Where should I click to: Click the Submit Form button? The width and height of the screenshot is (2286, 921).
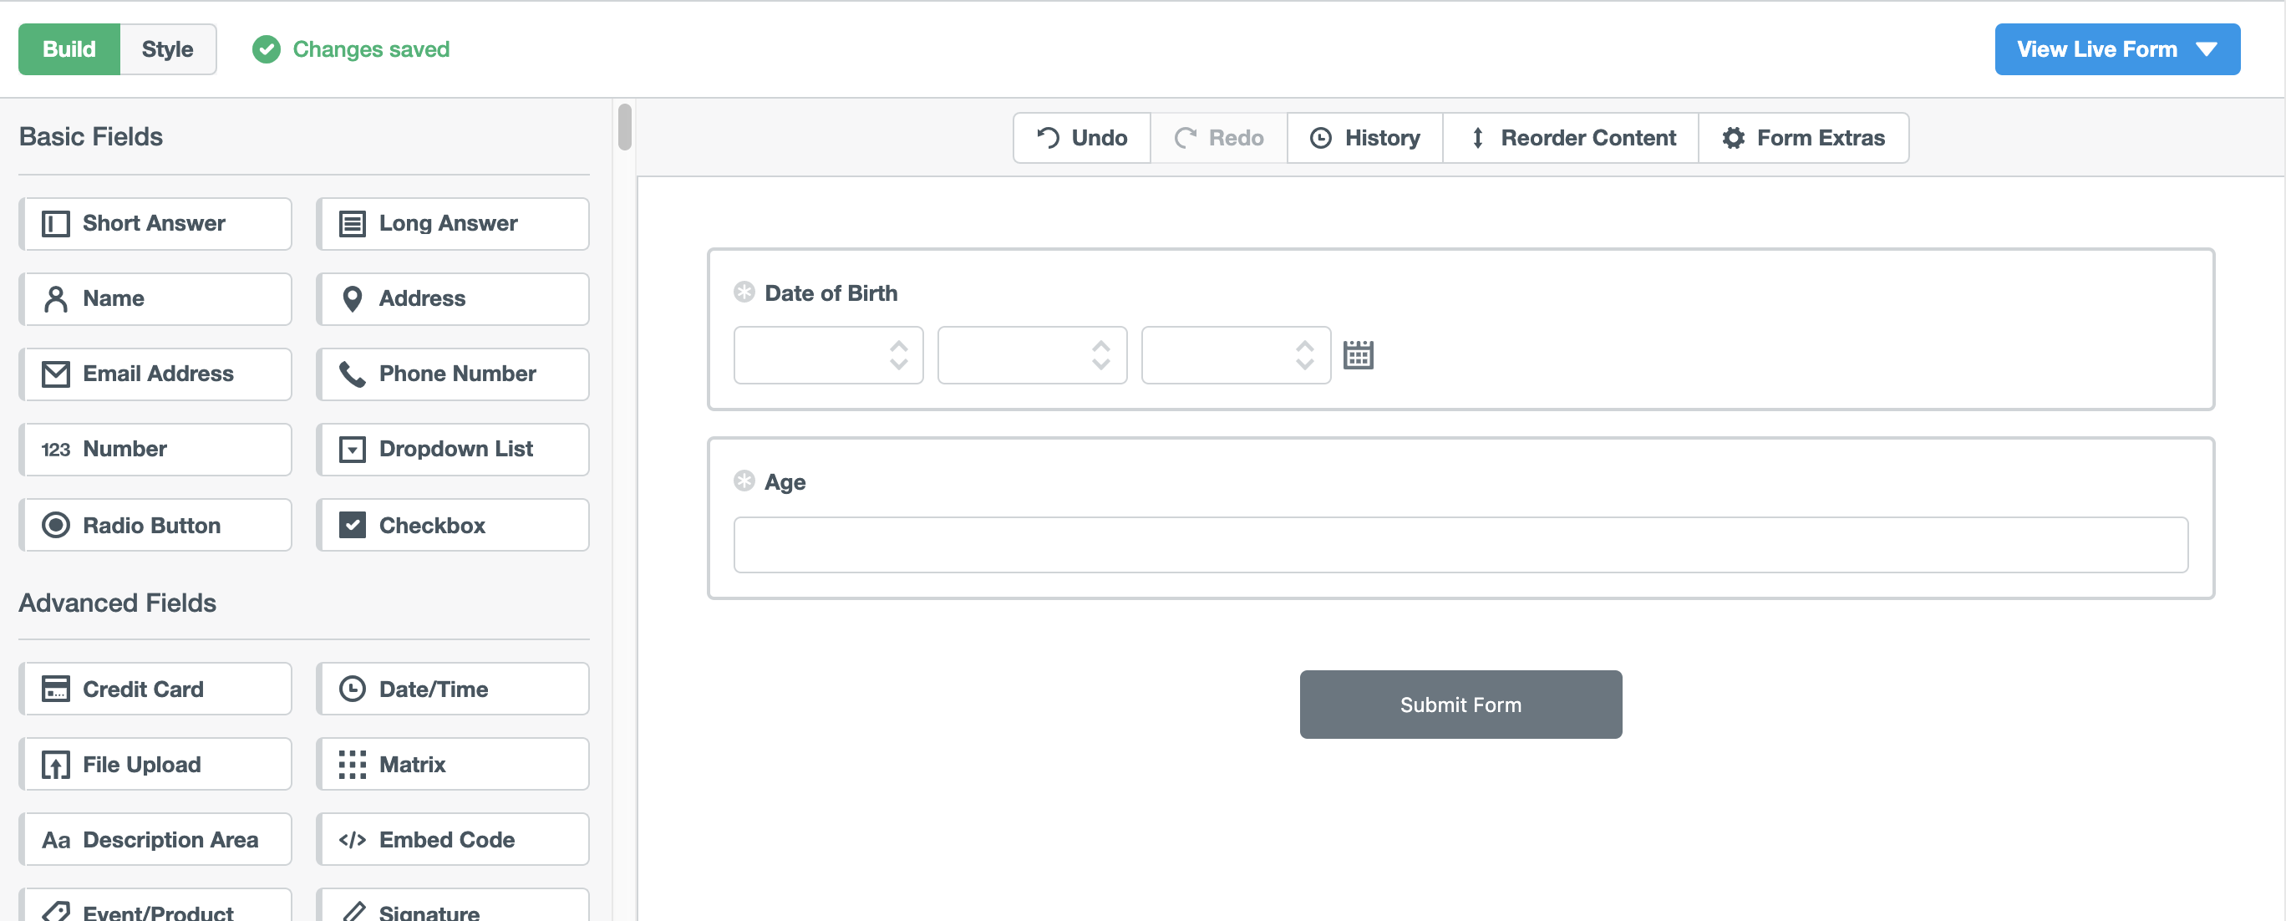tap(1460, 704)
